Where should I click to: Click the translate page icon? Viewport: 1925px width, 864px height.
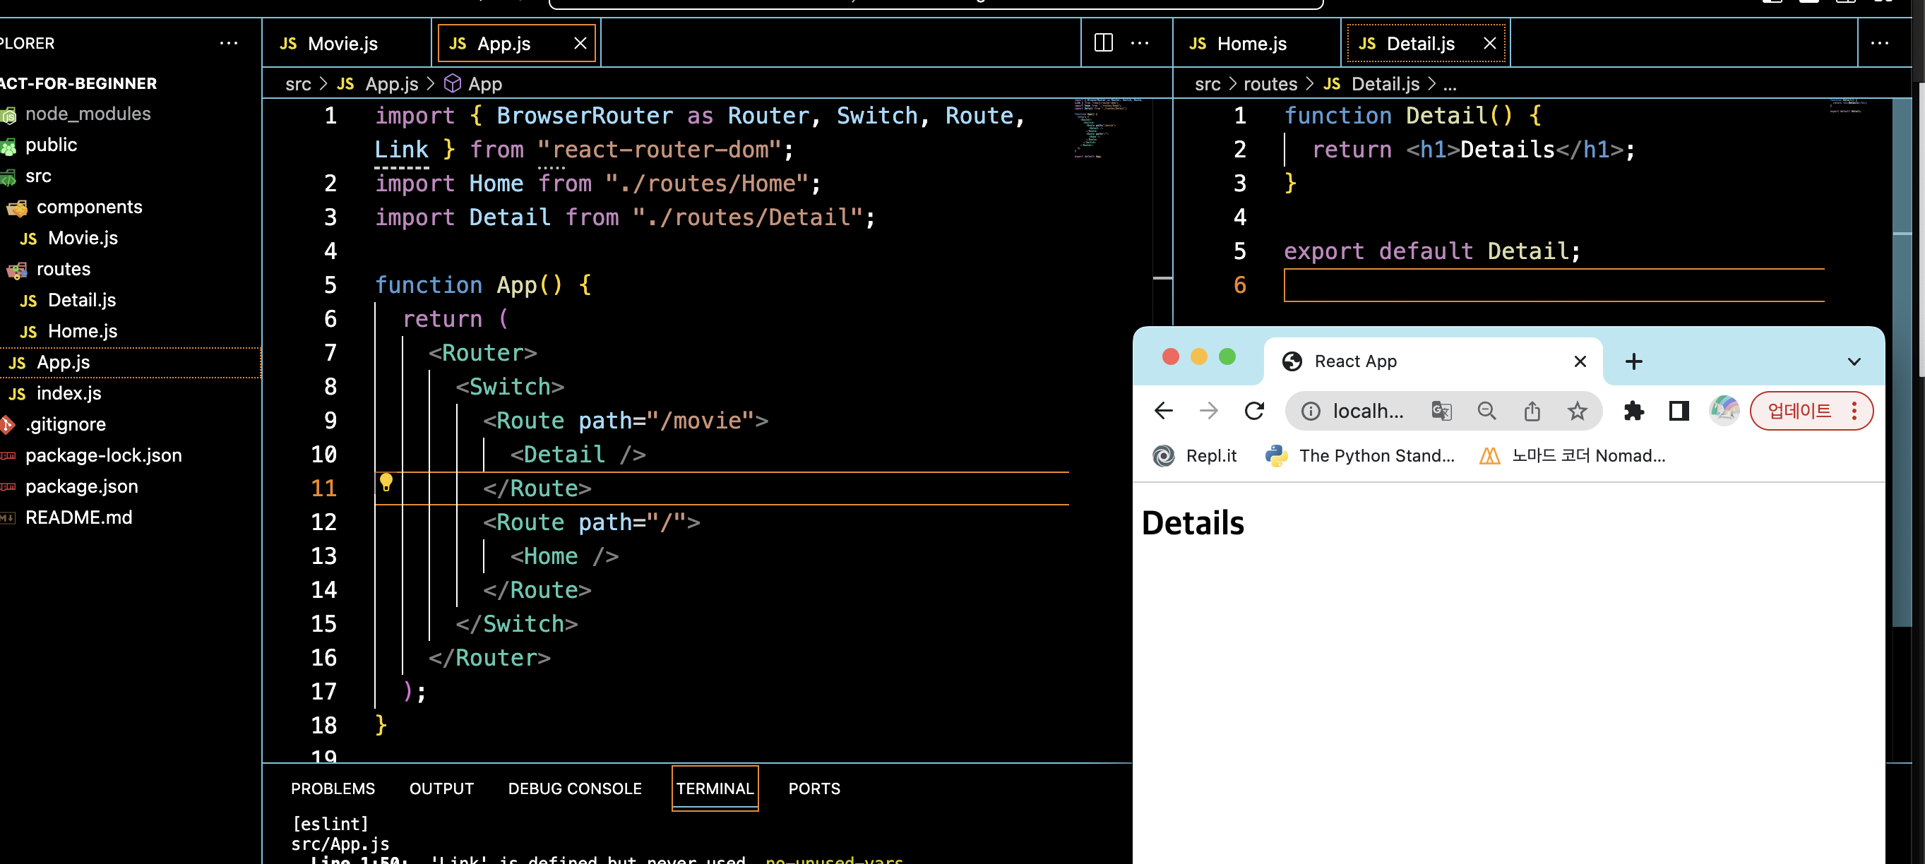[x=1441, y=411]
